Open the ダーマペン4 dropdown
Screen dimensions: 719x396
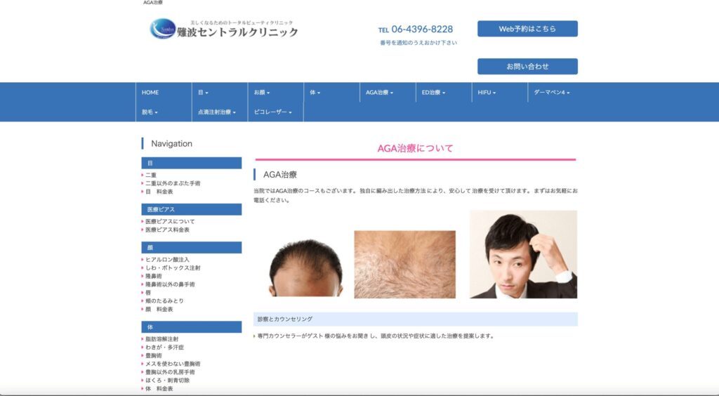[x=551, y=93]
